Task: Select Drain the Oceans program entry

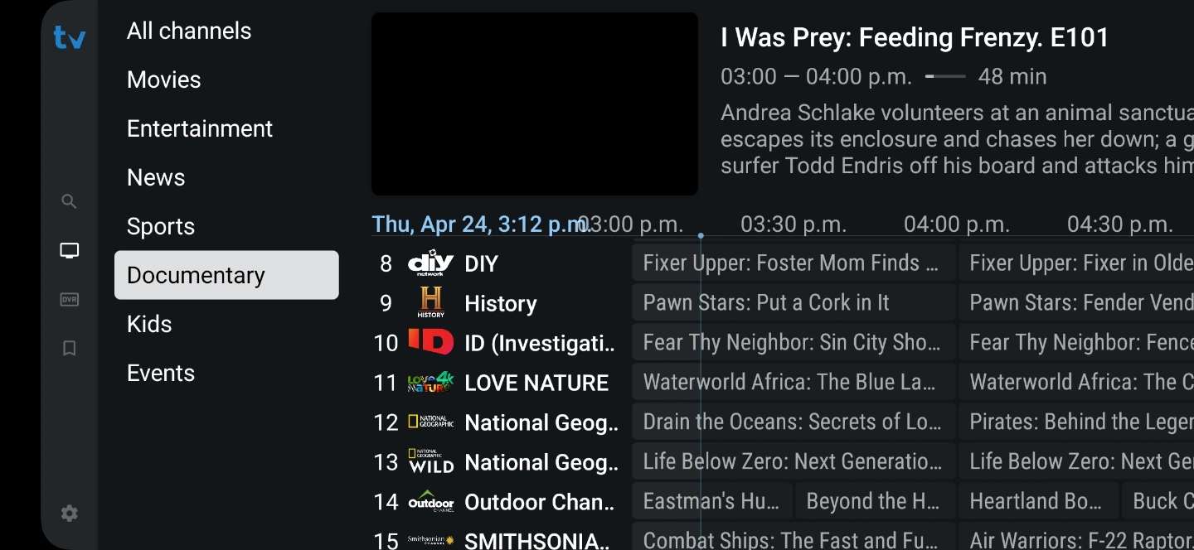Action: tap(794, 422)
